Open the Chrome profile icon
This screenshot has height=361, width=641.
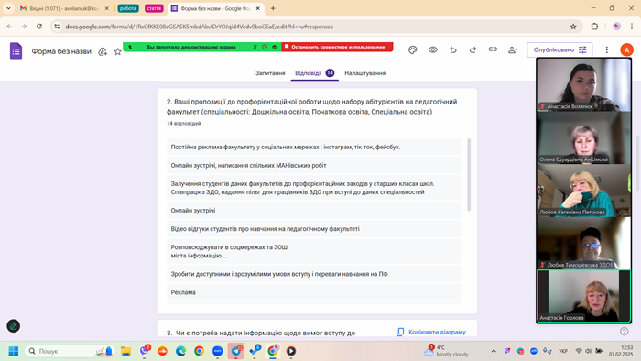click(616, 27)
